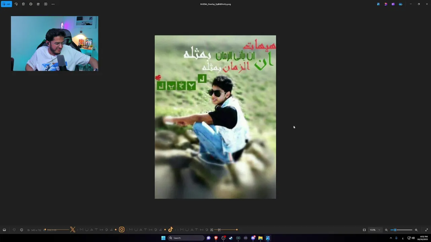Click the microphone tray icon
The height and width of the screenshot is (242, 431).
(396, 238)
